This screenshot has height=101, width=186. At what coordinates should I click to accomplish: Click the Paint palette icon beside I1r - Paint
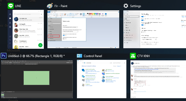pyautogui.click(x=50, y=6)
